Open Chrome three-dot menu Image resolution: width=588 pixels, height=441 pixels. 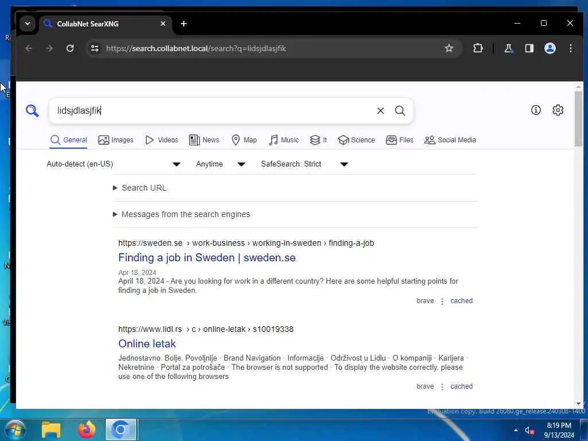(570, 48)
